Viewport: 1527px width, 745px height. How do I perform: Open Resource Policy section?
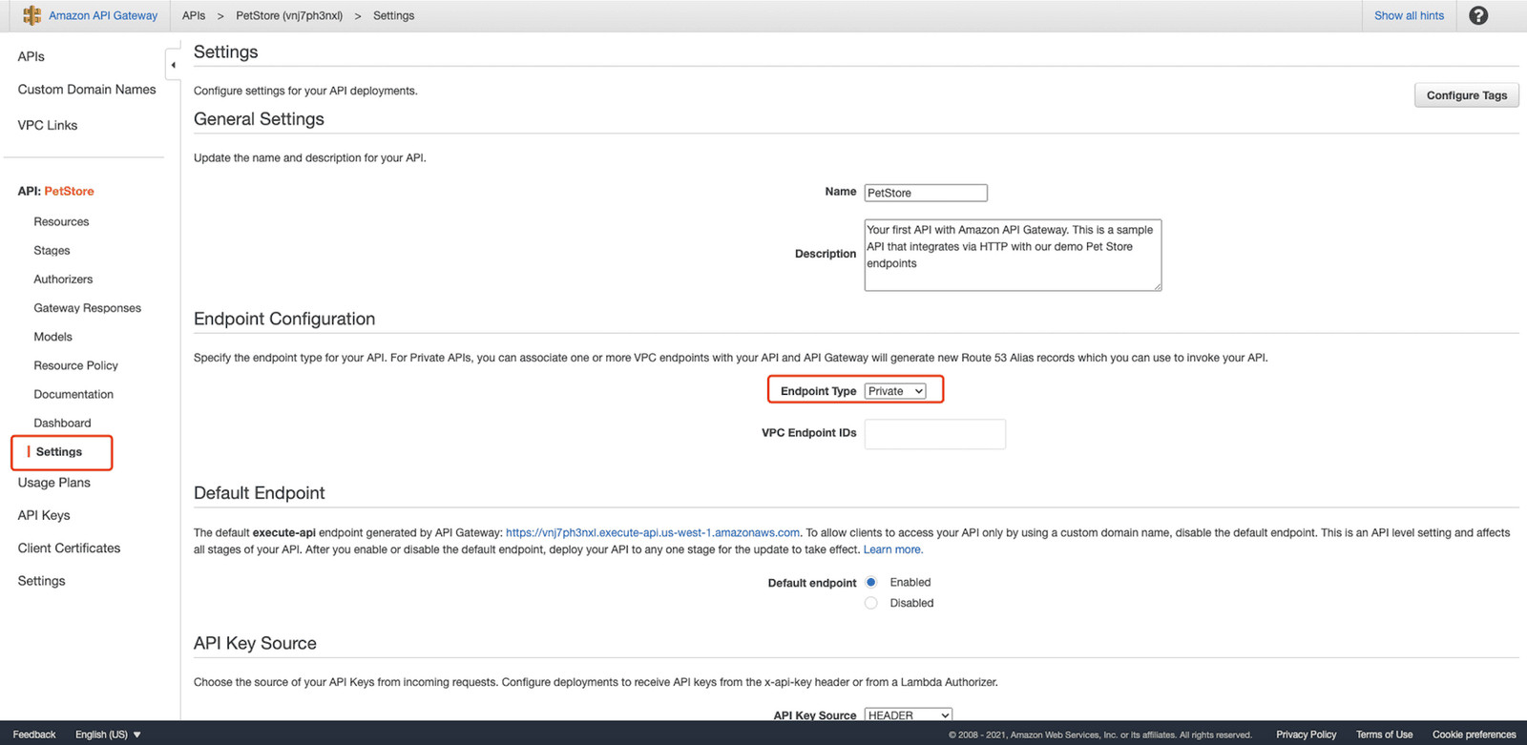click(75, 365)
